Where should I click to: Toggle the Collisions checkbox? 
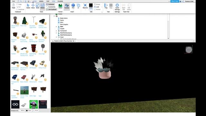tap(50, 4)
